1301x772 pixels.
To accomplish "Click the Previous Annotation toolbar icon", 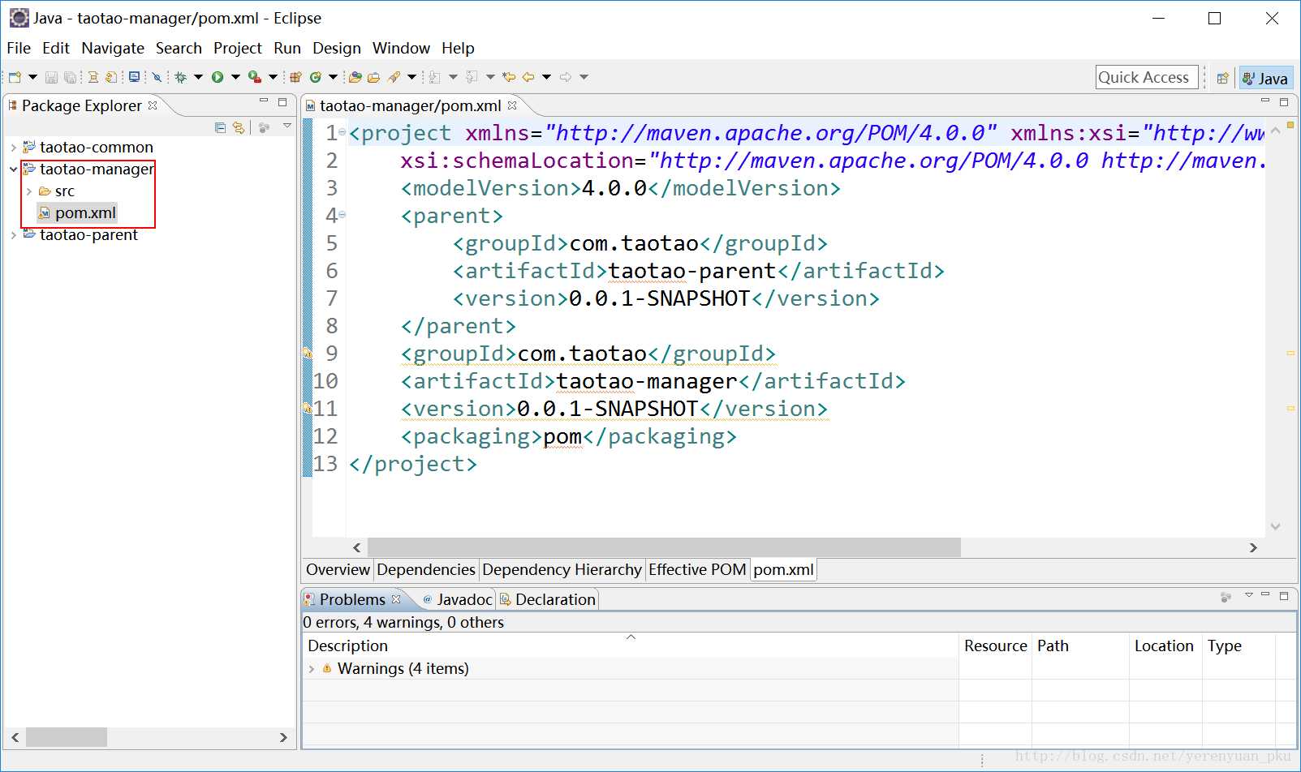I will coord(472,77).
